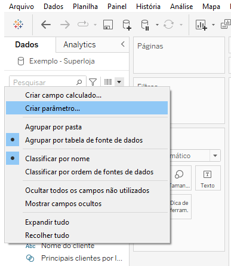Open the Painel menu
This screenshot has width=231, height=266.
click(x=117, y=7)
